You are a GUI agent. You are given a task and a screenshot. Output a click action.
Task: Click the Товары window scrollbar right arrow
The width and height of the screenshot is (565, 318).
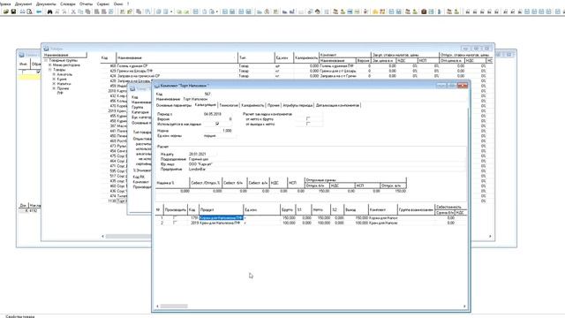click(490, 236)
